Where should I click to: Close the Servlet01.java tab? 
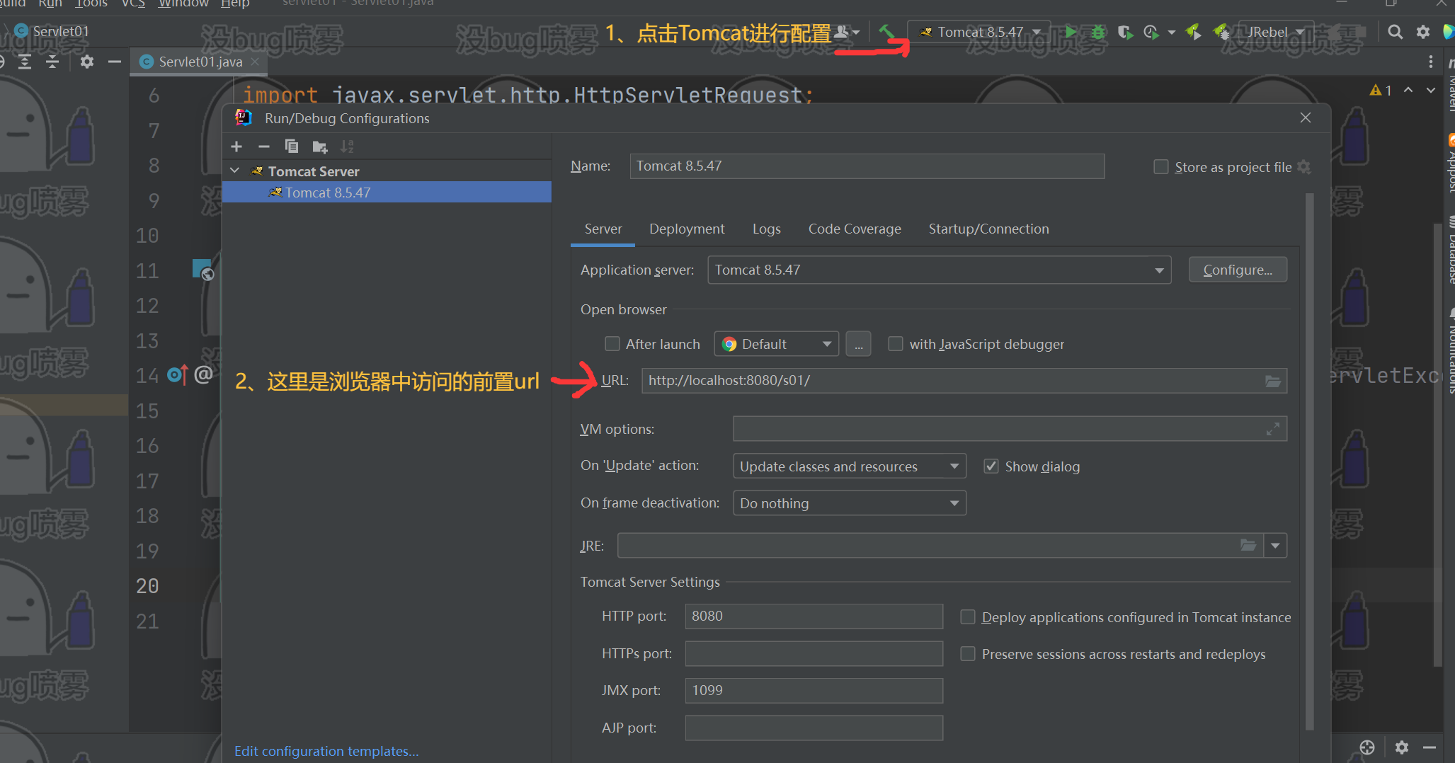tap(255, 62)
